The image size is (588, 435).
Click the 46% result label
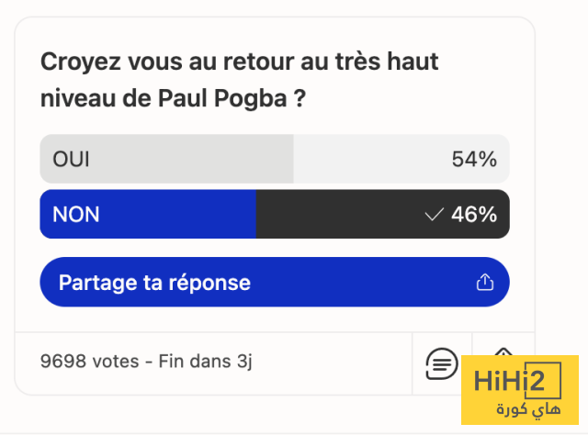click(x=474, y=215)
